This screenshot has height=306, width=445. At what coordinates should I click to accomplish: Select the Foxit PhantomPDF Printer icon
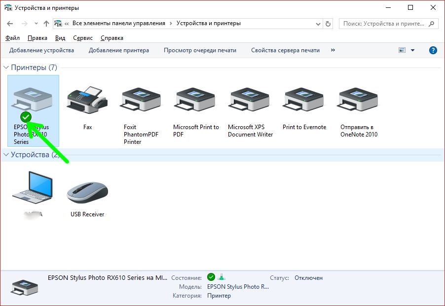point(141,99)
